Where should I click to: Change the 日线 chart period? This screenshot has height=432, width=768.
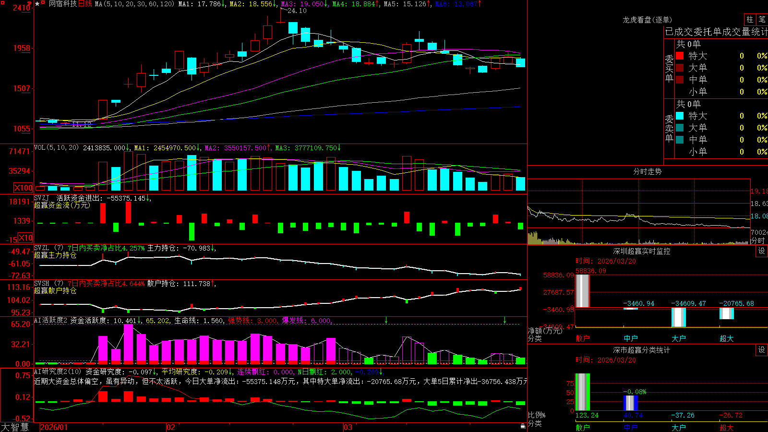point(84,4)
